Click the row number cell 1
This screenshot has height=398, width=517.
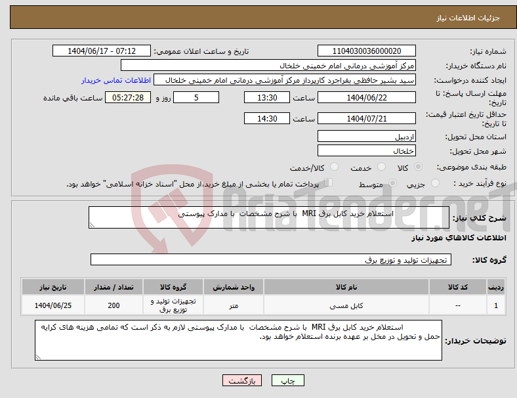(x=496, y=305)
